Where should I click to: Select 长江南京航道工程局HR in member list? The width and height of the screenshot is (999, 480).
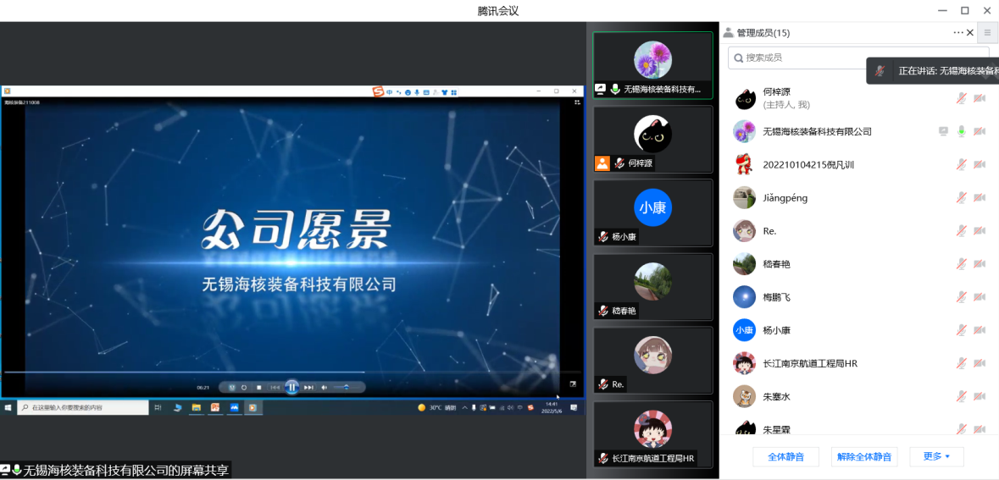click(810, 363)
